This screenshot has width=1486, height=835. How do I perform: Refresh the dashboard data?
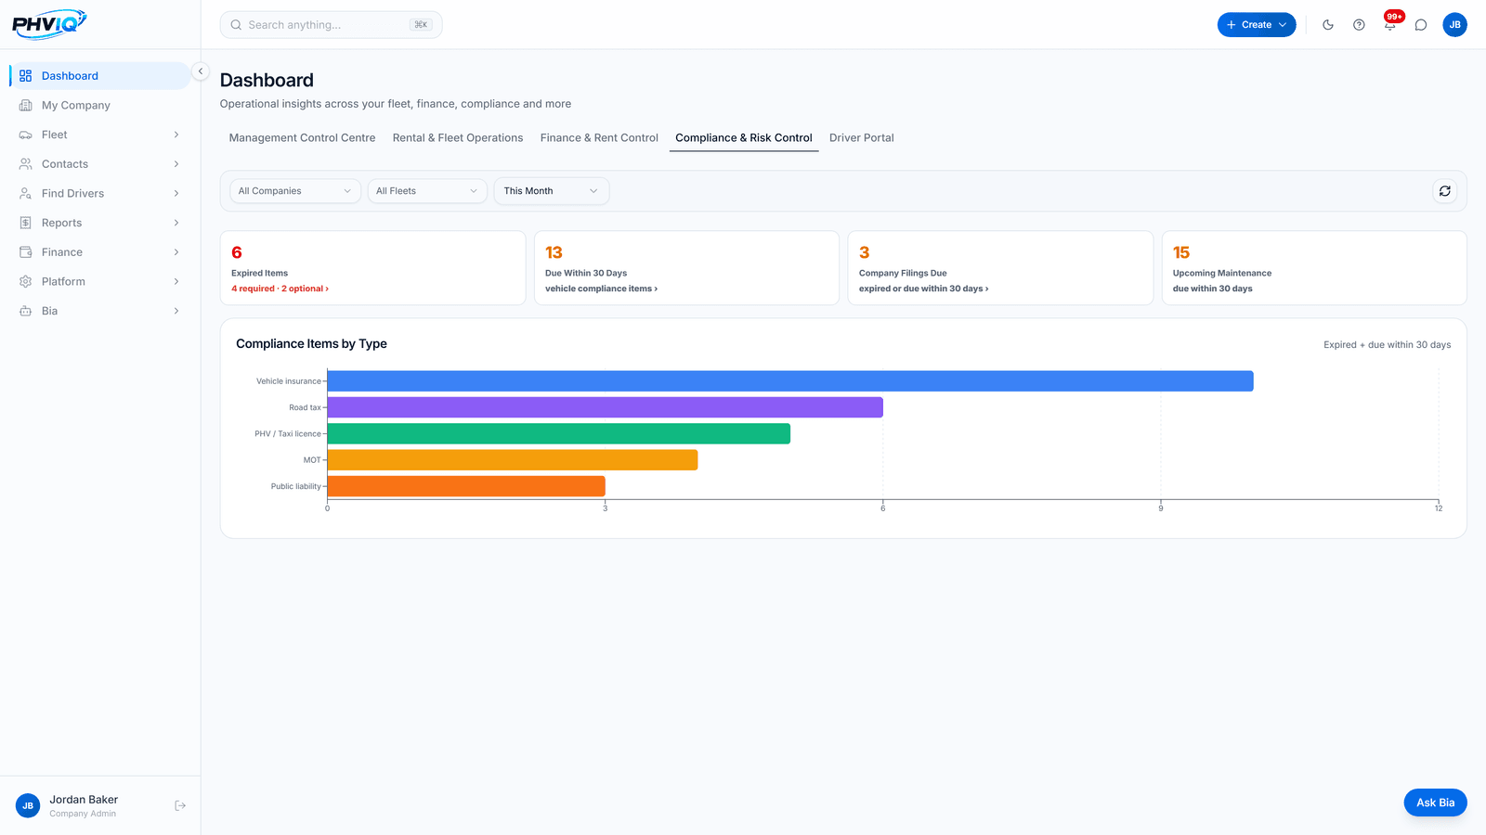(x=1445, y=191)
